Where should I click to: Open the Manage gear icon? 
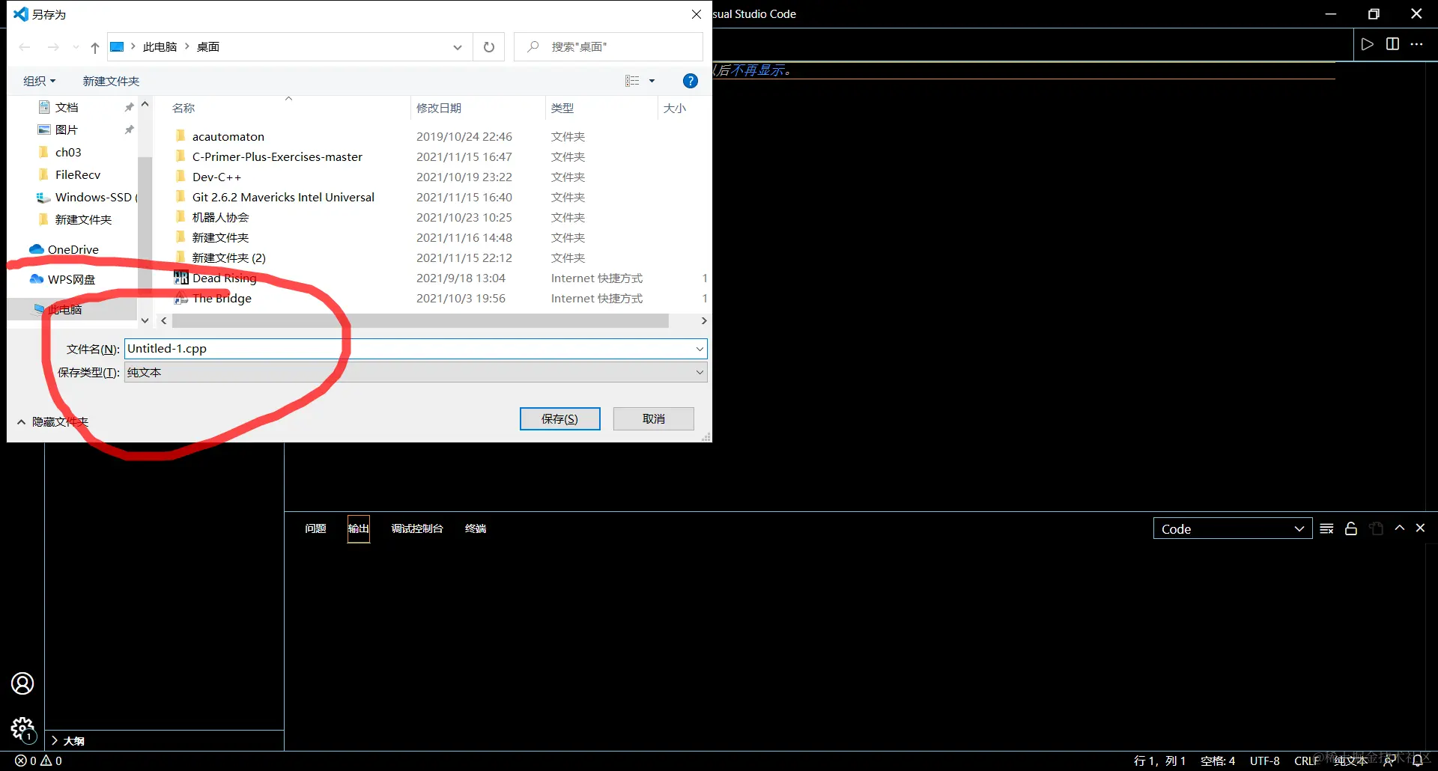pyautogui.click(x=22, y=729)
